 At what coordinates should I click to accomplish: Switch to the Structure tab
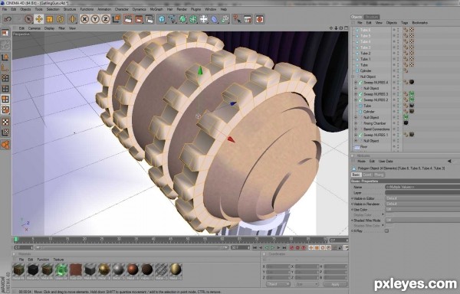[x=372, y=17]
